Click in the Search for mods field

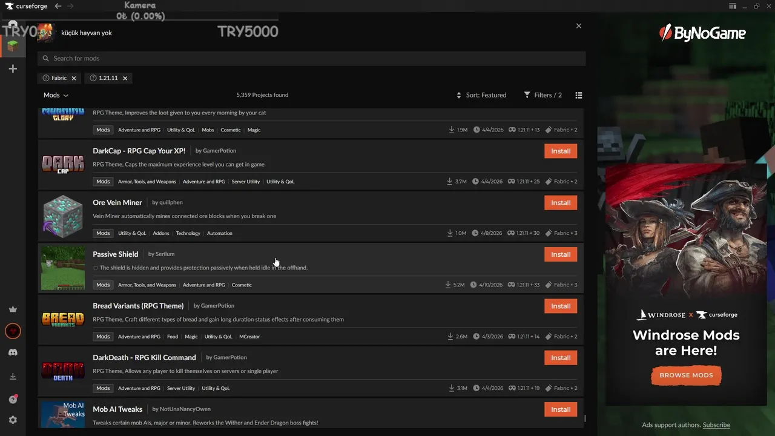(x=311, y=58)
